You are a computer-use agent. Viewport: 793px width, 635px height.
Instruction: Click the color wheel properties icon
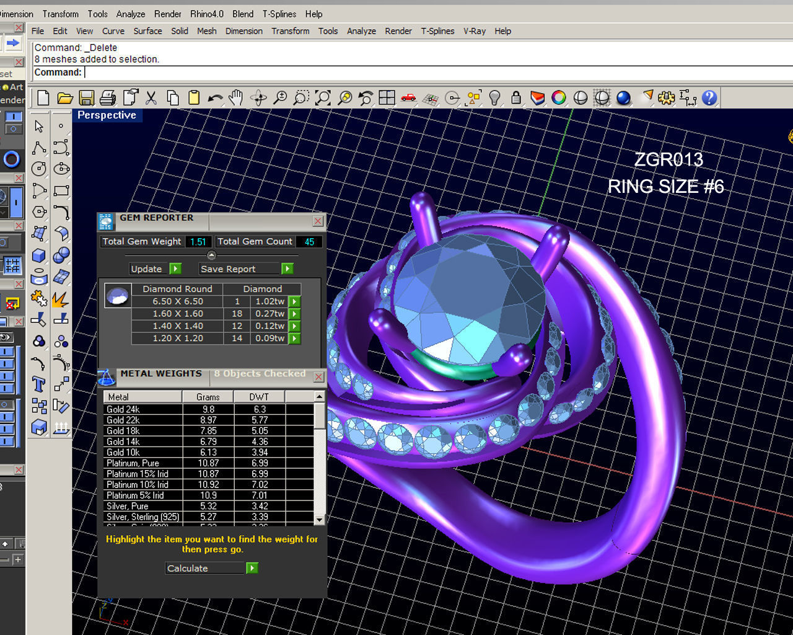click(559, 97)
